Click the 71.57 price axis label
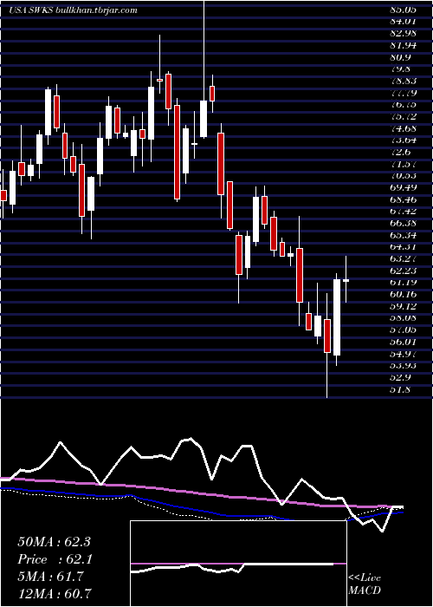 point(403,164)
